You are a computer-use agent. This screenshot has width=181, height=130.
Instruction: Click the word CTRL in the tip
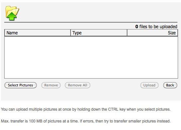click(x=113, y=109)
